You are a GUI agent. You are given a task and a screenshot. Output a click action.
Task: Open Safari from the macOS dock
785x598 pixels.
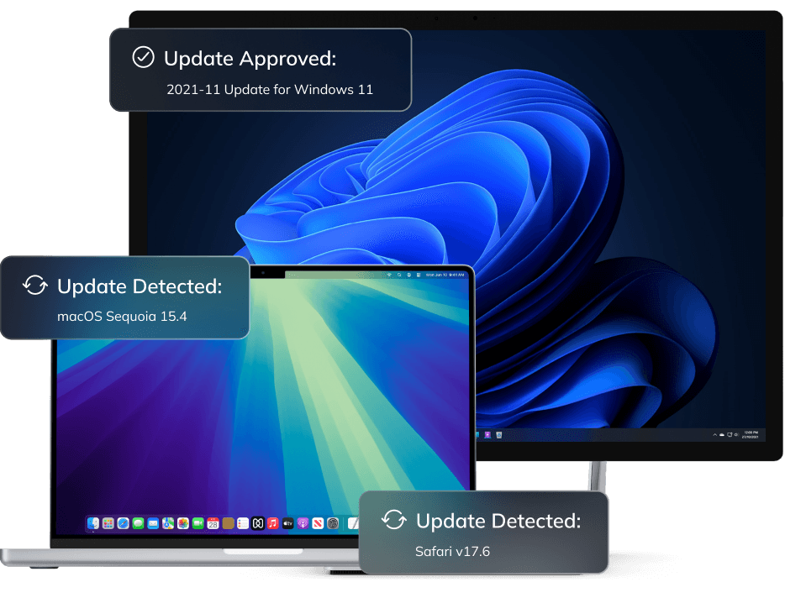[121, 523]
